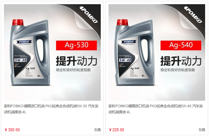Click the red Ag-530 banner label
Screen dimensions: 209x136
pos(77,45)
